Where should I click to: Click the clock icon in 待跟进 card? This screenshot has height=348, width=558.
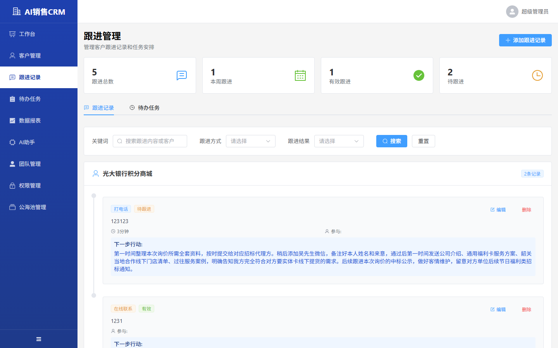pyautogui.click(x=537, y=75)
